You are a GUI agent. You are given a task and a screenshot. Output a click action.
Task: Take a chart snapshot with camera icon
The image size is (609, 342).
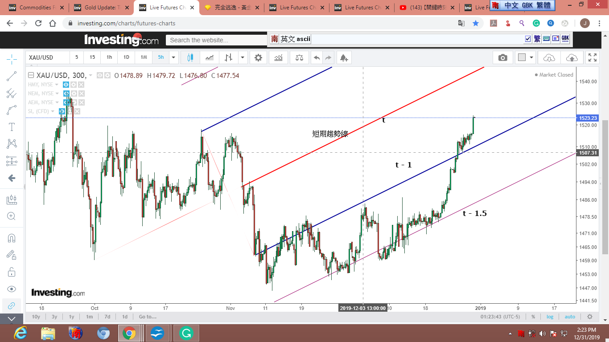click(502, 57)
